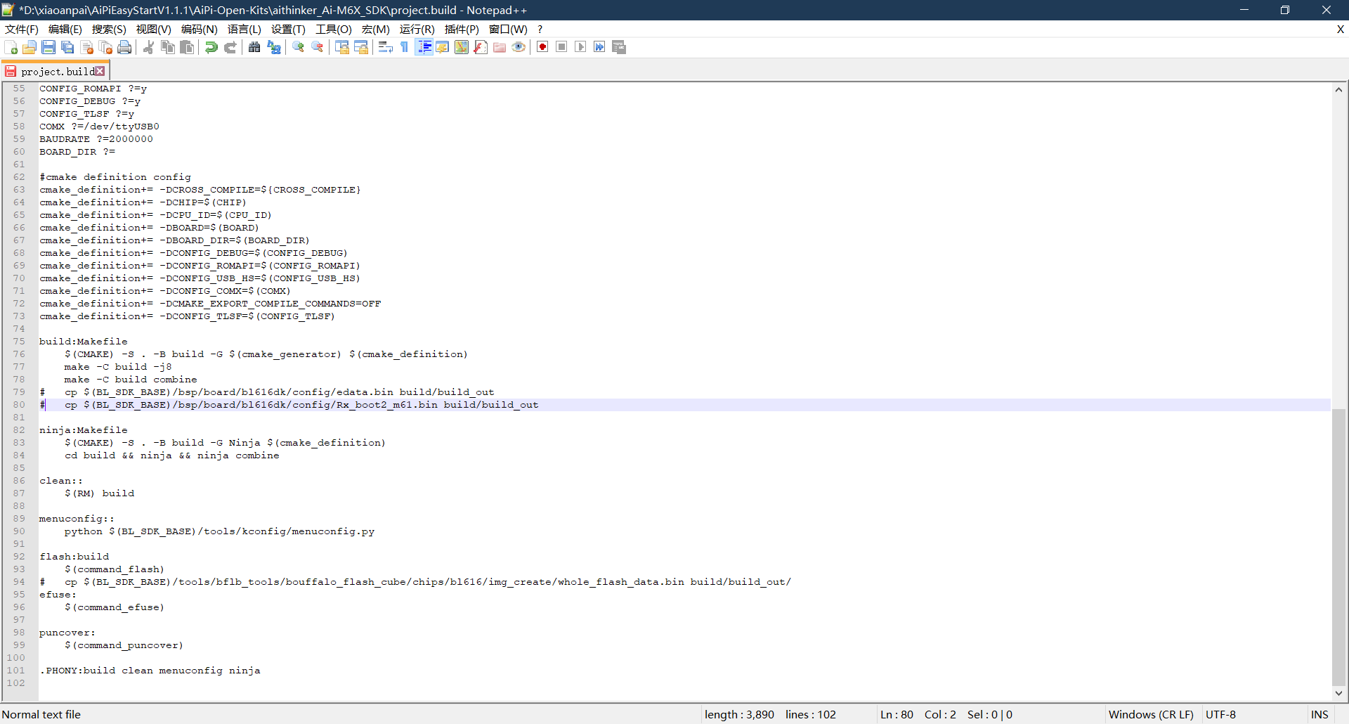Click the scroll-down arrow of the vertical scrollbar
The width and height of the screenshot is (1349, 724).
tap(1339, 693)
